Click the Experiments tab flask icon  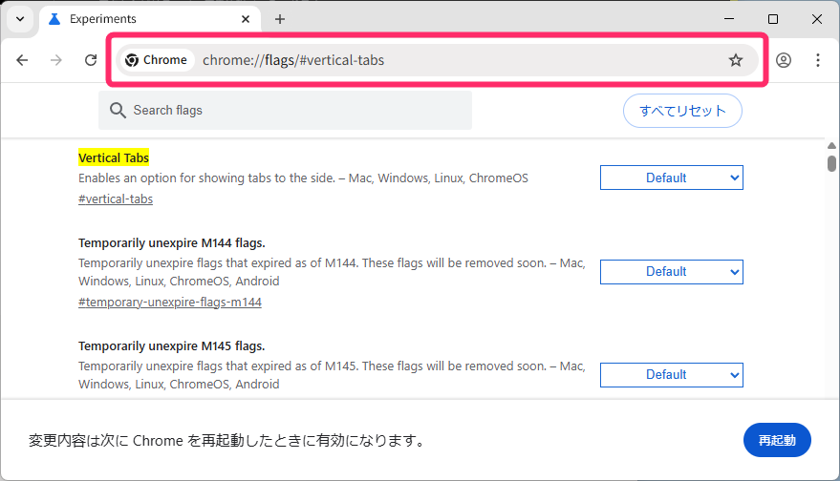[54, 19]
